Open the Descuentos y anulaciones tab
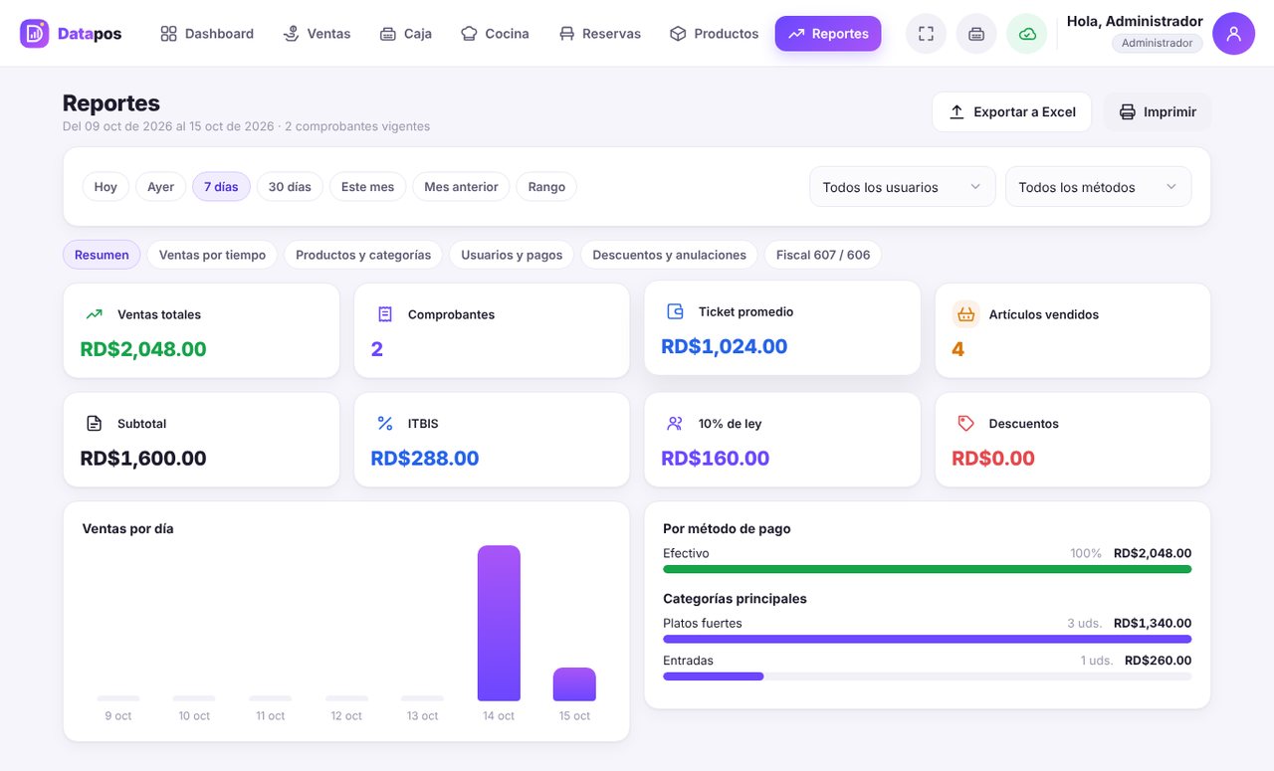1274x771 pixels. tap(669, 255)
